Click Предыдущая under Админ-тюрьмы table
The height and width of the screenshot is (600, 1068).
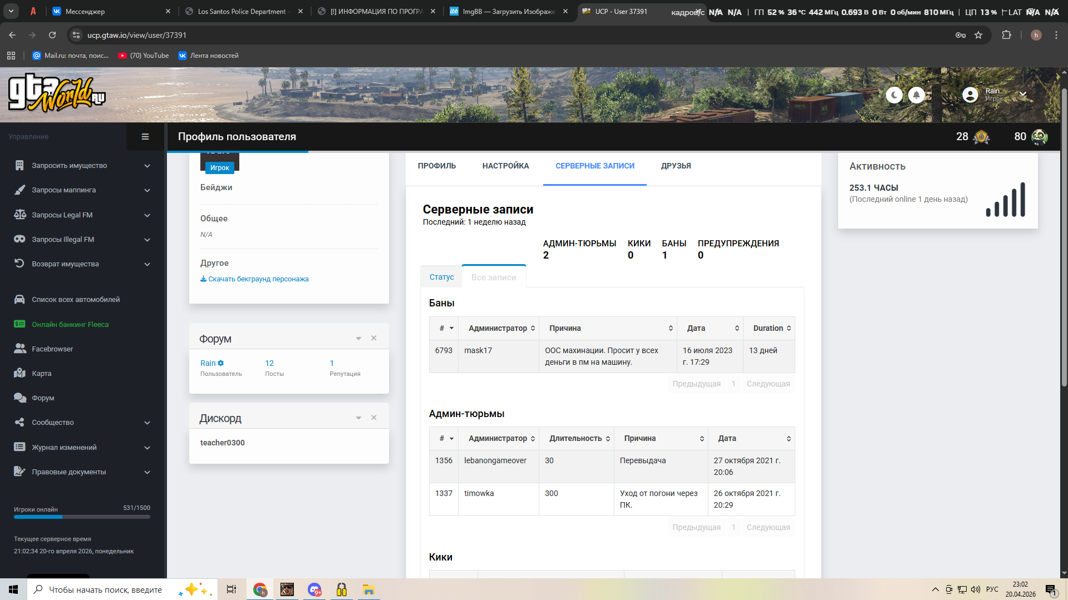pyautogui.click(x=696, y=527)
